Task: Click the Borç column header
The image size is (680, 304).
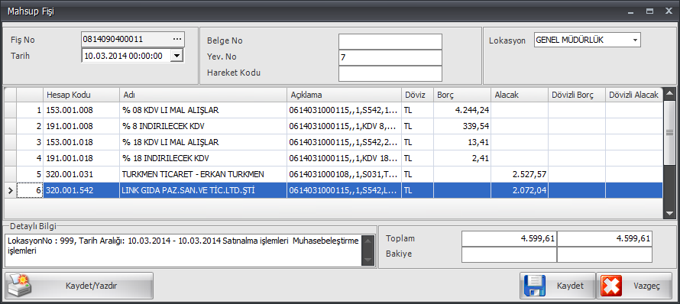Action: click(x=462, y=95)
